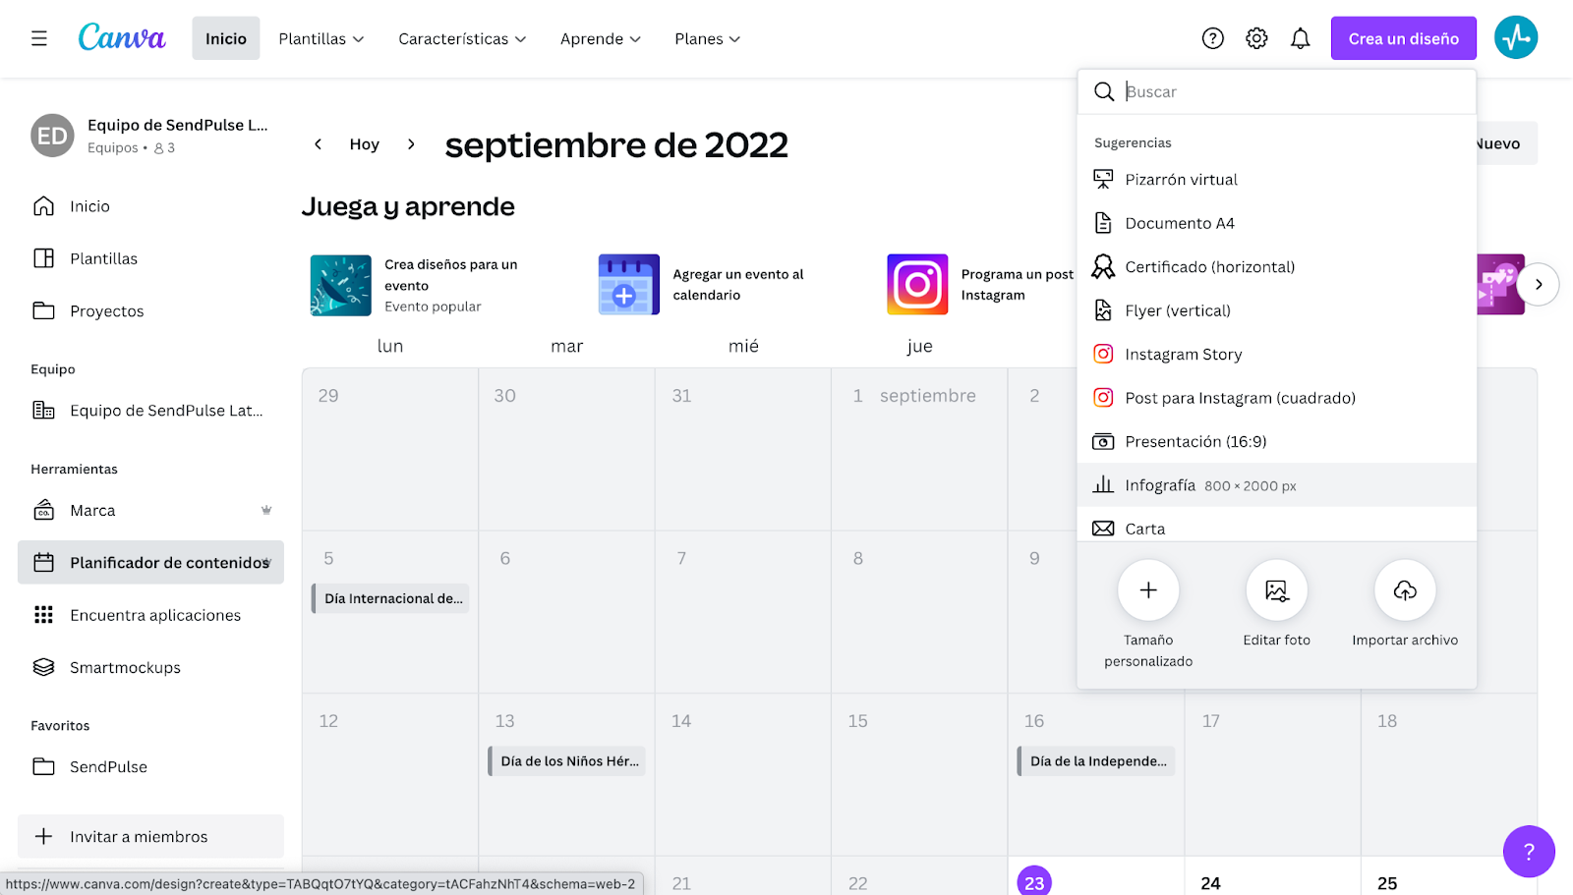Open Marca in the sidebar
1573x895 pixels.
click(150, 510)
